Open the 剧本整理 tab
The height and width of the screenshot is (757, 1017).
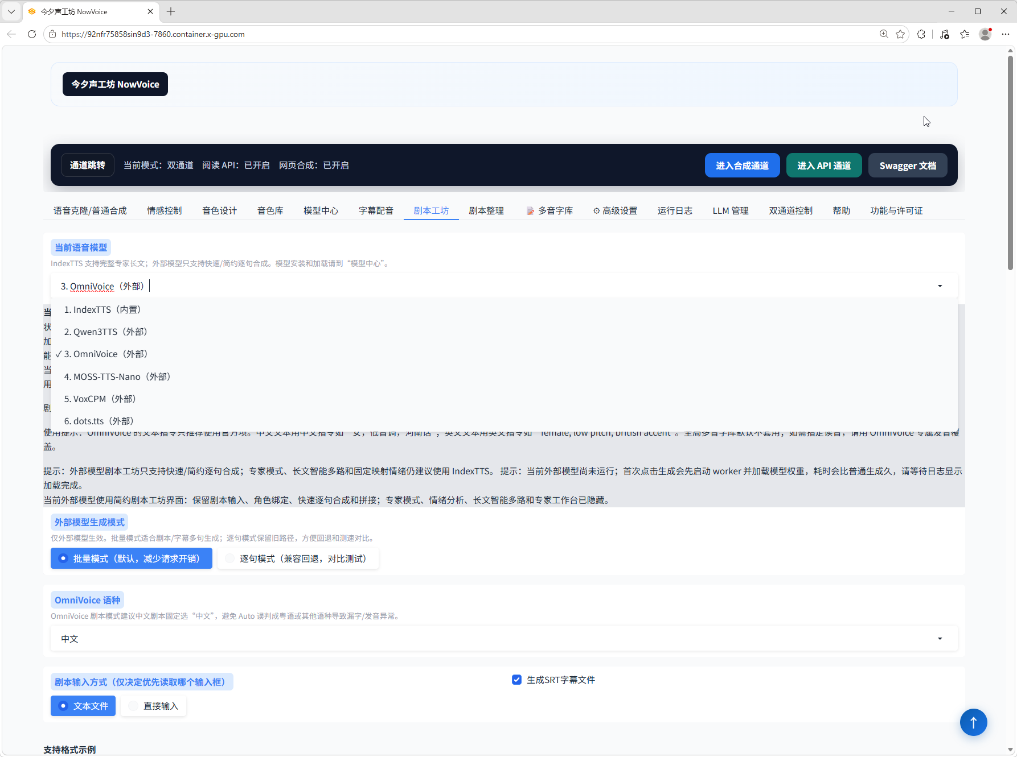click(486, 210)
